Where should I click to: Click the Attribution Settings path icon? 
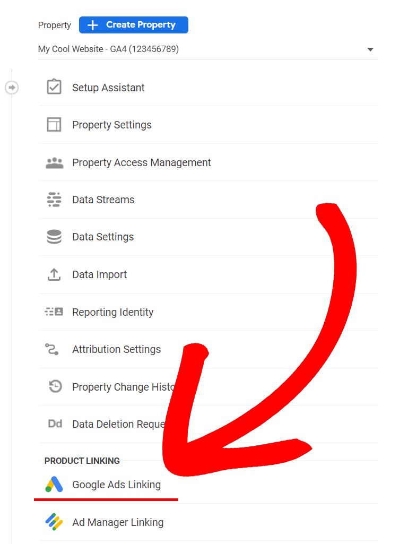tap(54, 349)
